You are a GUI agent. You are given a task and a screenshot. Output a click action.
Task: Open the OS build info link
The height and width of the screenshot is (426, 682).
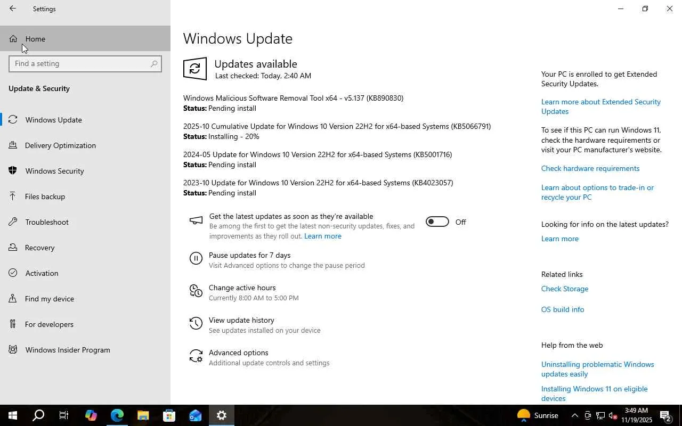click(x=563, y=309)
